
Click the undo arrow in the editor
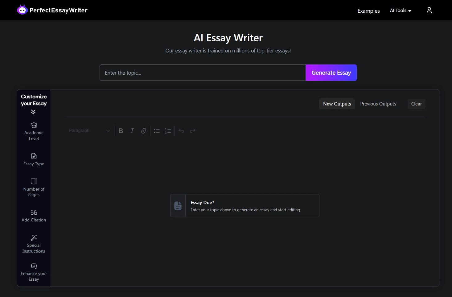pos(181,130)
